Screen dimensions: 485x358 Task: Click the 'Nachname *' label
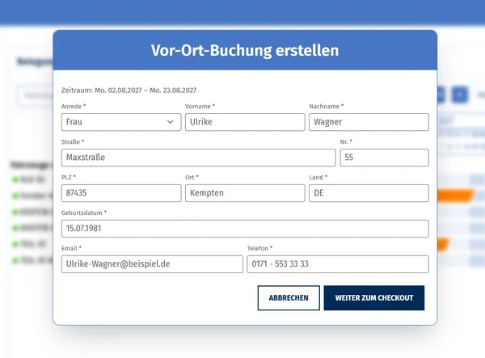327,107
